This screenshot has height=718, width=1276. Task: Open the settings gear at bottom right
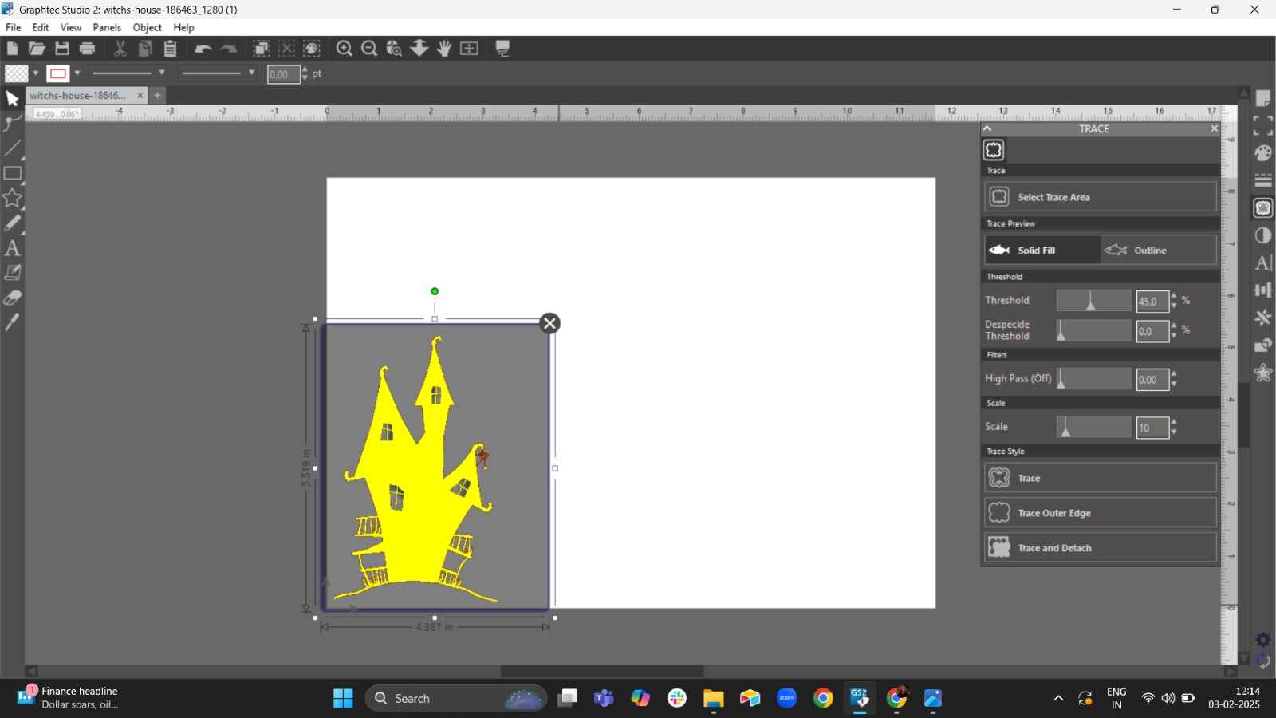(1263, 640)
